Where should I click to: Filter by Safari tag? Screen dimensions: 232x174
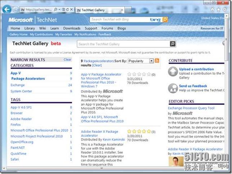tap(15, 159)
